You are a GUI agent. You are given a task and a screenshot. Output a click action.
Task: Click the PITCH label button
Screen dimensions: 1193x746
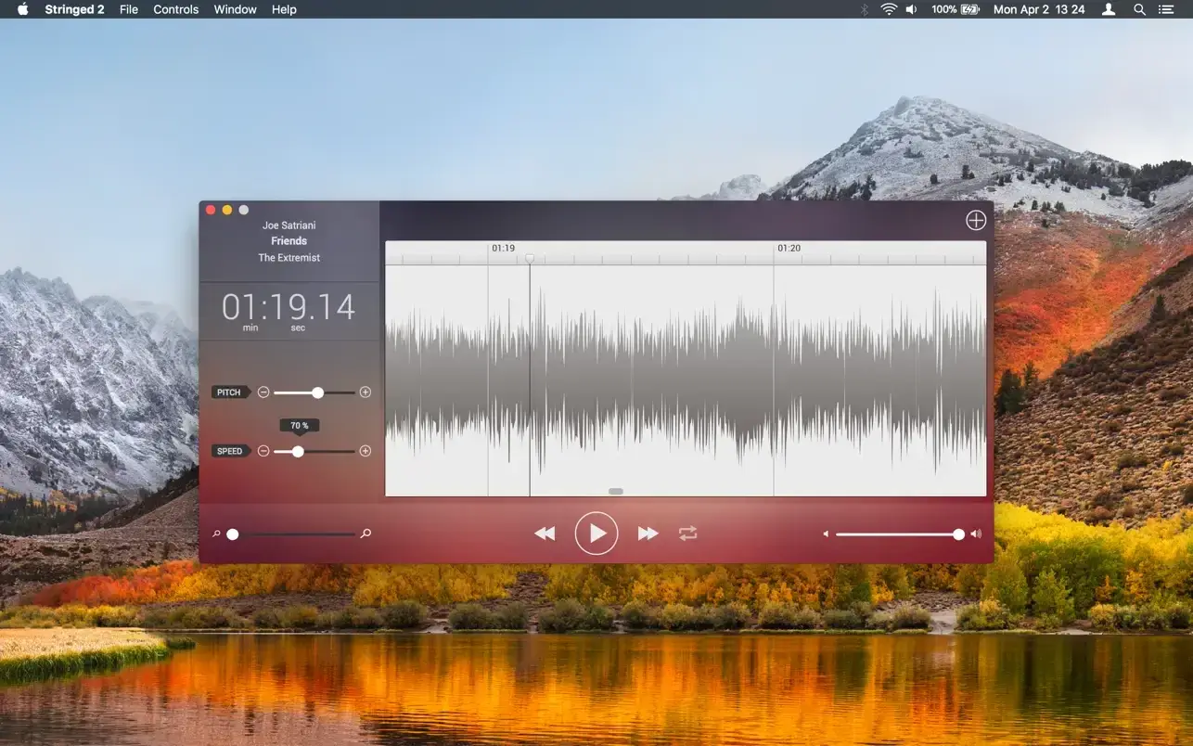[229, 392]
